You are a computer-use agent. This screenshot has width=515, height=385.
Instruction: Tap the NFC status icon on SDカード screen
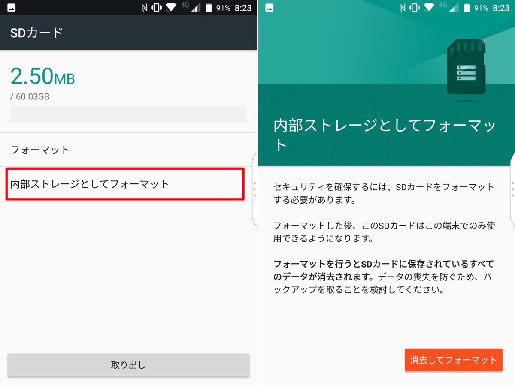click(145, 8)
